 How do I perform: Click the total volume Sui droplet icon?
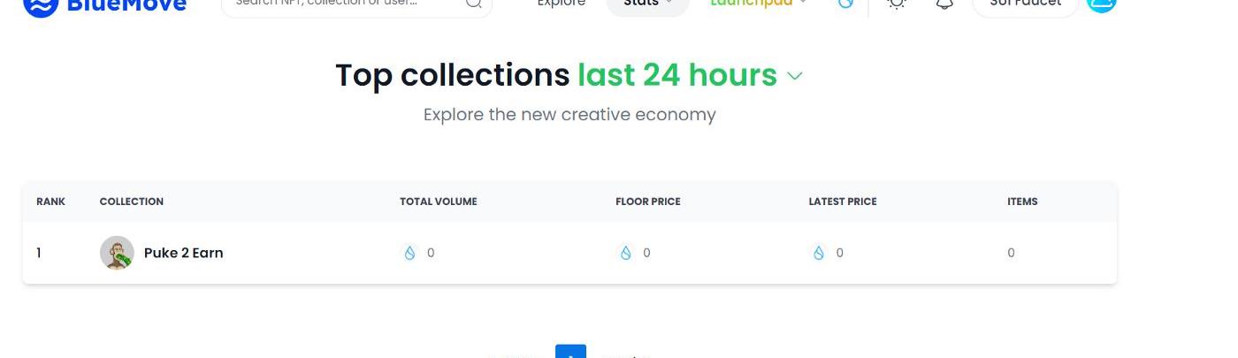(x=409, y=253)
